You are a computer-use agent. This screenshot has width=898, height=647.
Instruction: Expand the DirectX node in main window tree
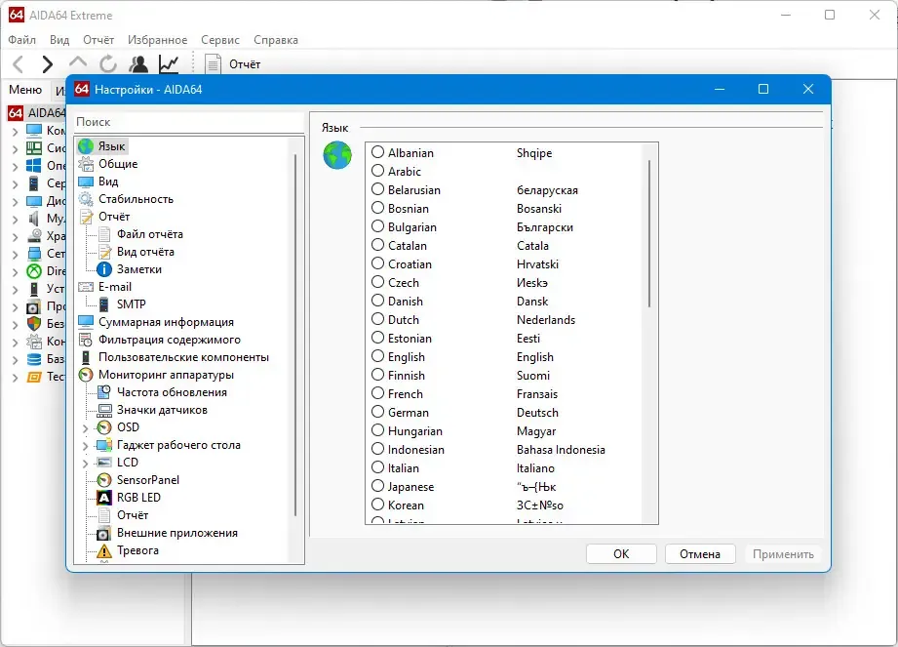click(x=15, y=271)
